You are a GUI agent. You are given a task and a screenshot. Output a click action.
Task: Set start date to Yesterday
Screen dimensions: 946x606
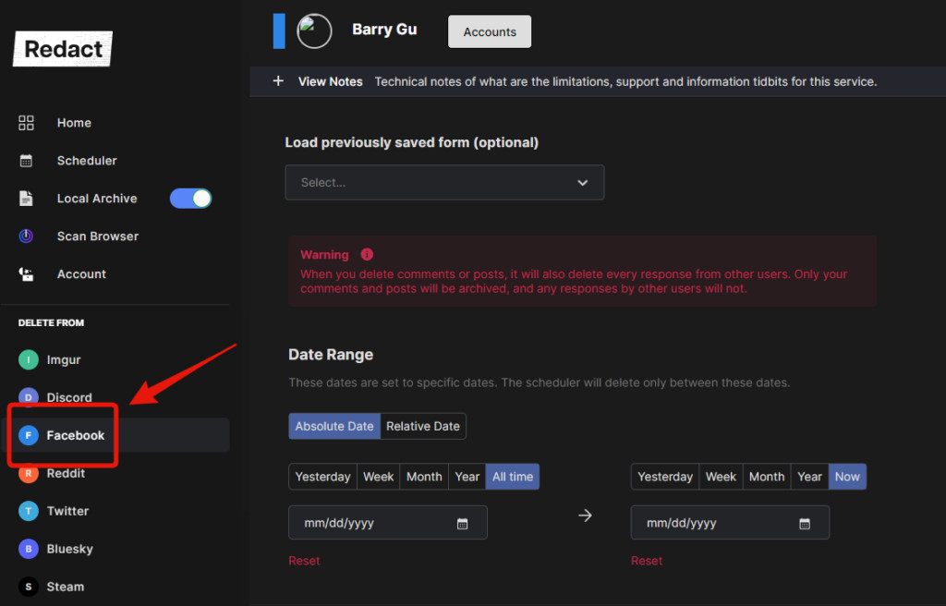point(322,477)
